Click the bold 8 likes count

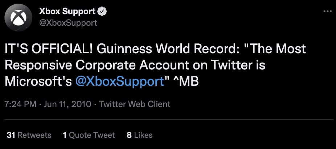point(129,135)
